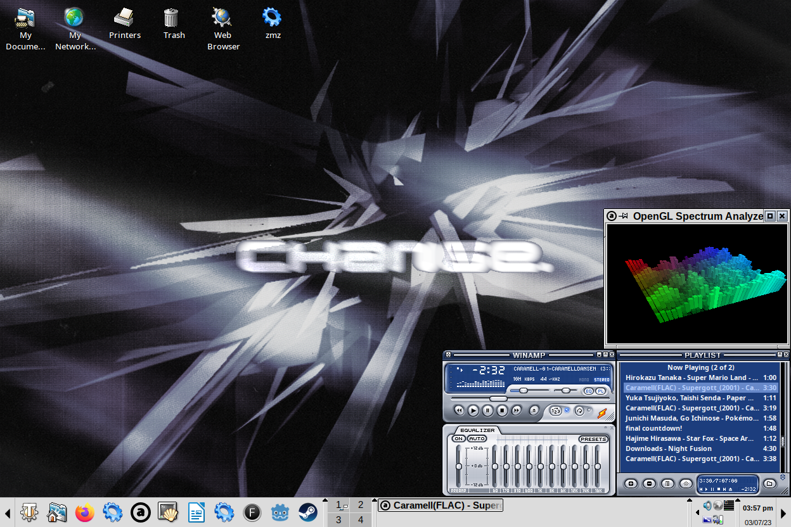Open the Winamp main menu corner button

pyautogui.click(x=448, y=355)
